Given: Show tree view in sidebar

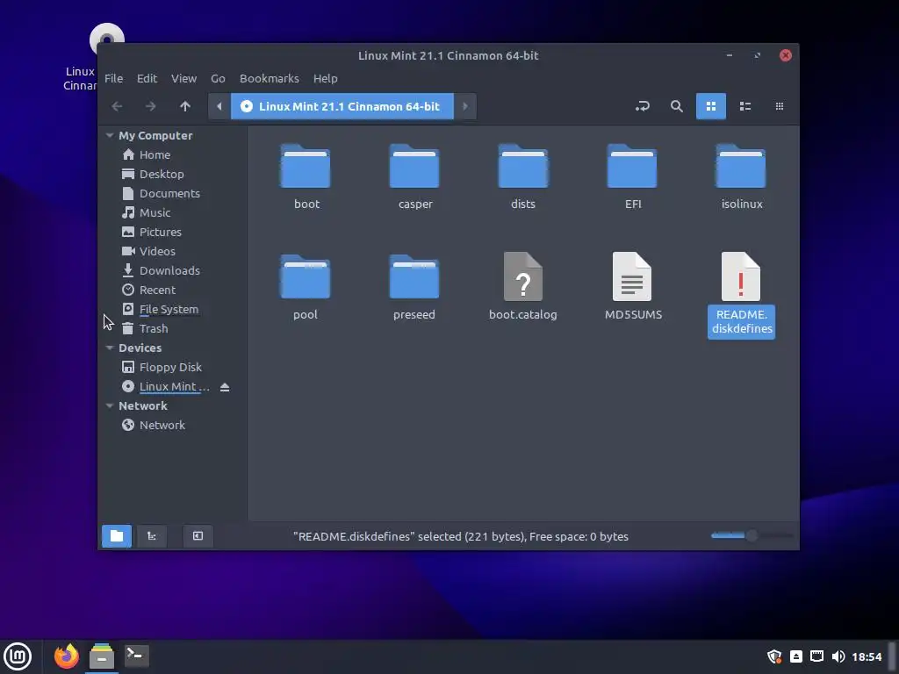Looking at the screenshot, I should click(152, 536).
